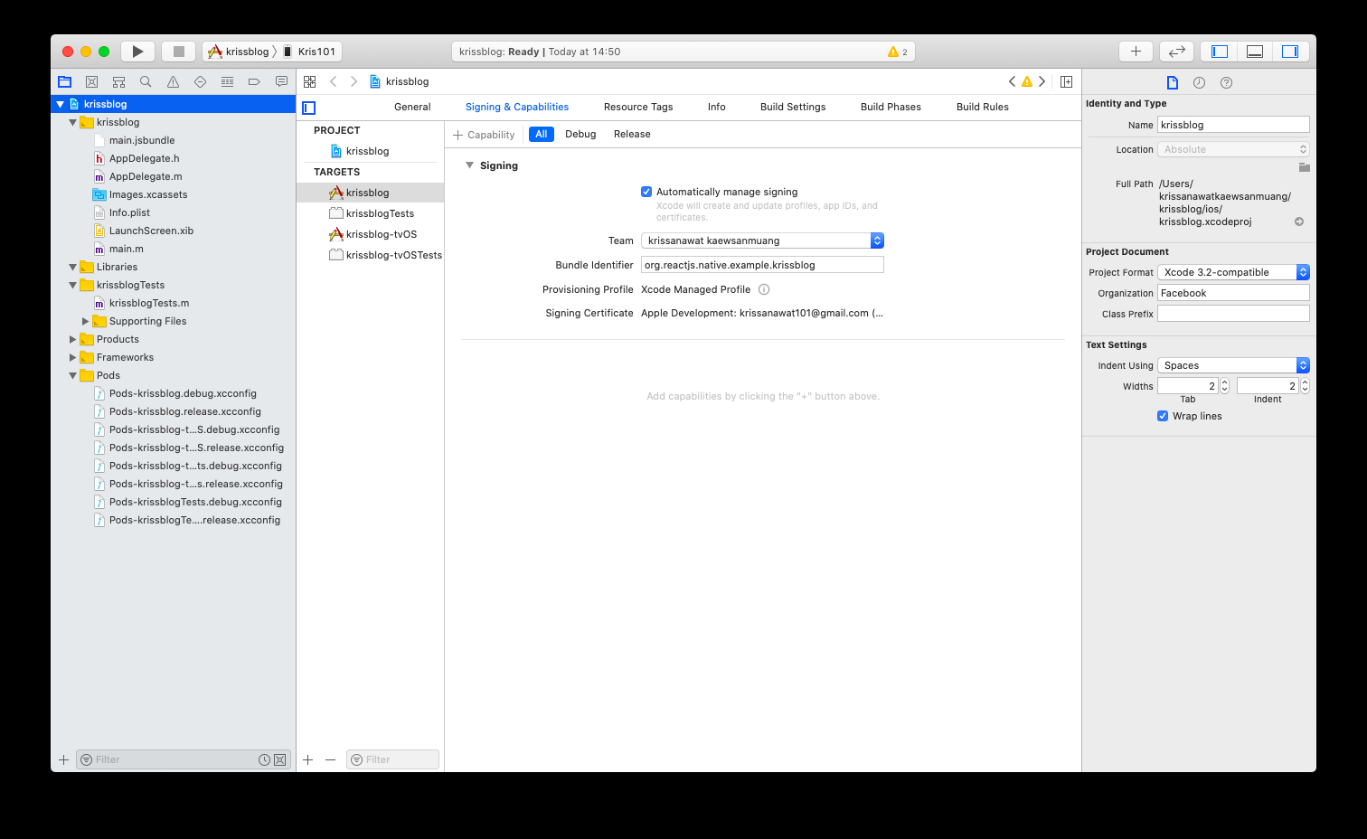
Task: Open the Location dropdown in inspector
Action: 1233,149
